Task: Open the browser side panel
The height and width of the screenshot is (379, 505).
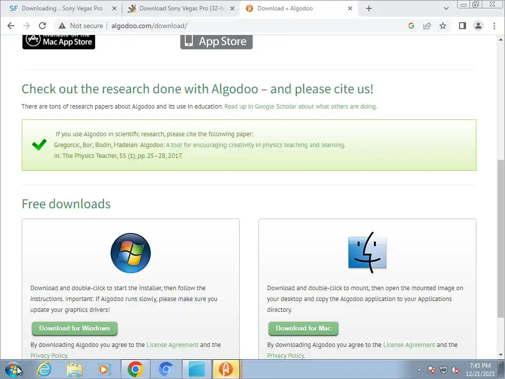Action: [x=463, y=26]
